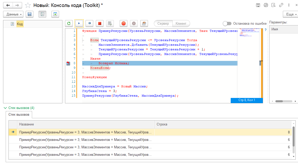Viewport: 298px width, 164px height.
Task: Open the Данные dropdown menu
Action: [13, 14]
